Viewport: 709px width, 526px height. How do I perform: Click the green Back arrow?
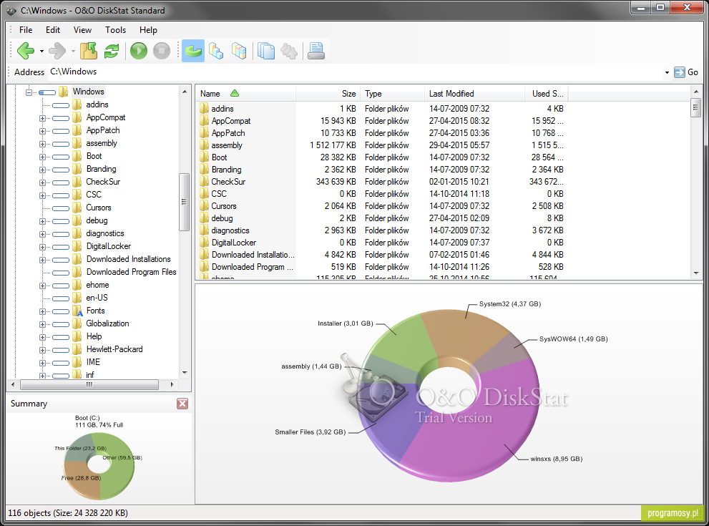tap(26, 51)
